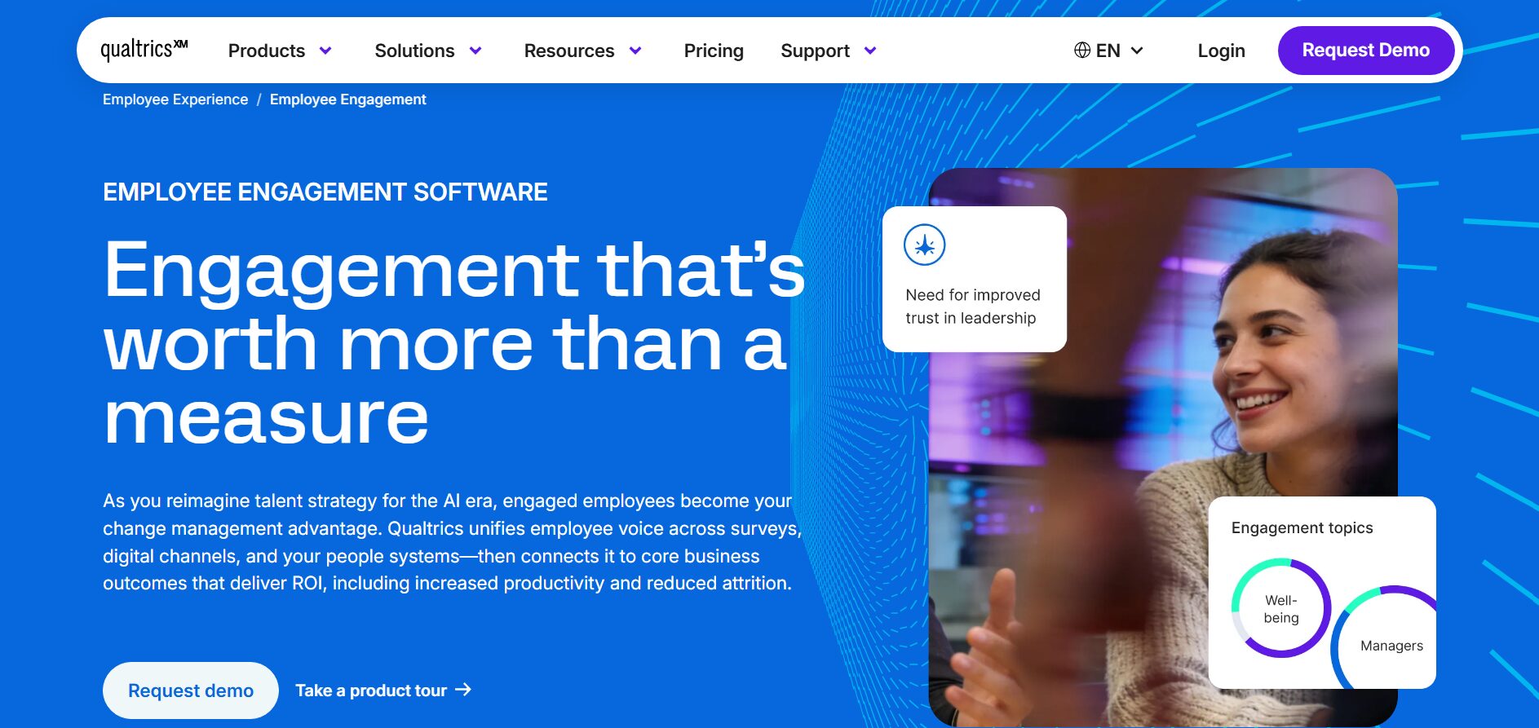Click Take a product tour link
This screenshot has width=1539, height=728.
pyautogui.click(x=383, y=690)
